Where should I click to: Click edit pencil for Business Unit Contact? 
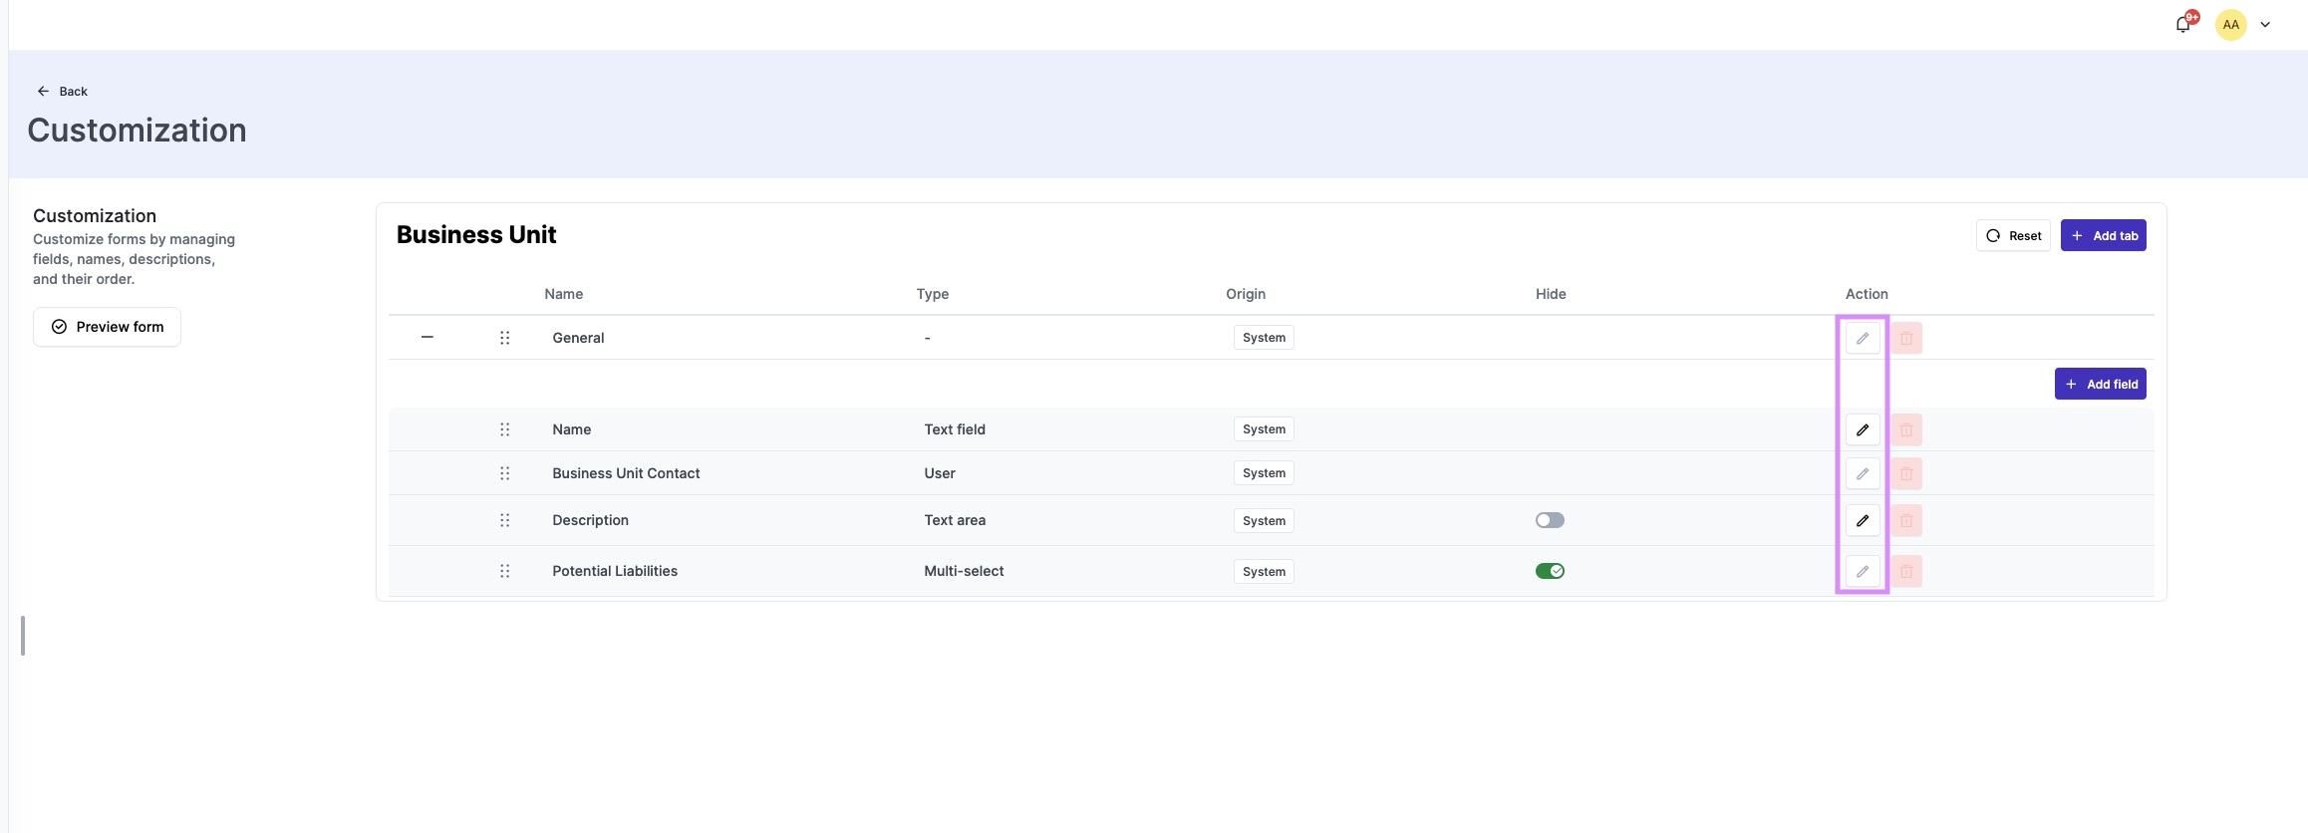coord(1862,473)
